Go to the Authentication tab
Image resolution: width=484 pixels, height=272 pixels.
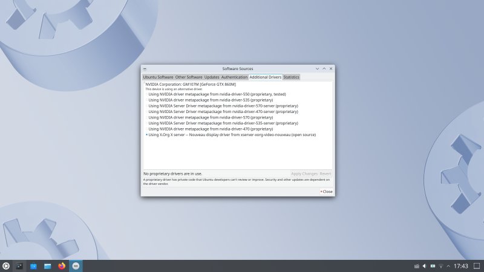[234, 77]
